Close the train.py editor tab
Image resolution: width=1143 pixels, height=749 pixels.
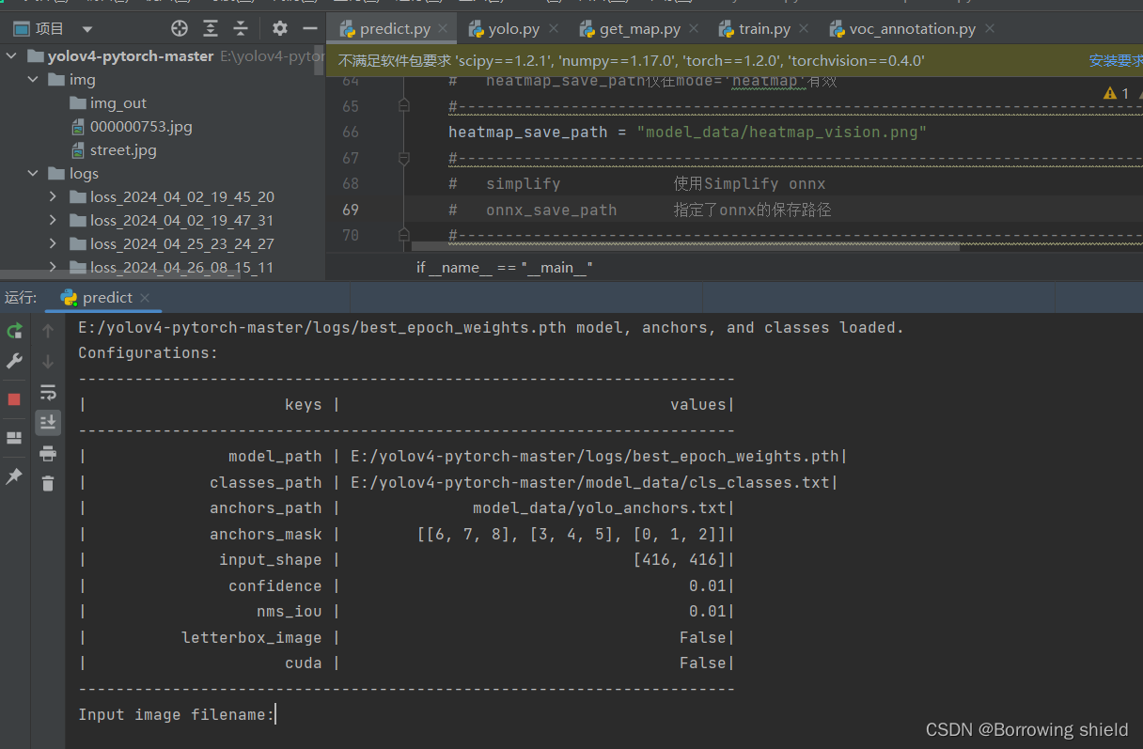point(804,29)
